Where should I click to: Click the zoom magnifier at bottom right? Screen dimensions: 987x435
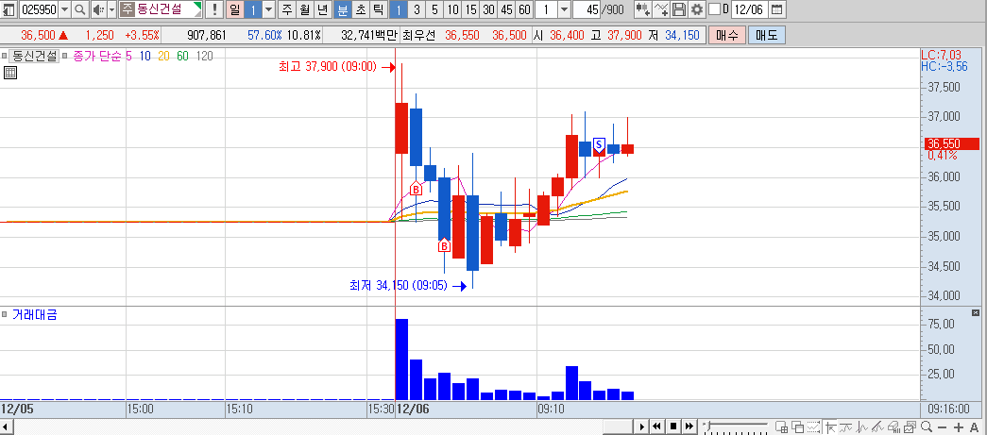[926, 427]
